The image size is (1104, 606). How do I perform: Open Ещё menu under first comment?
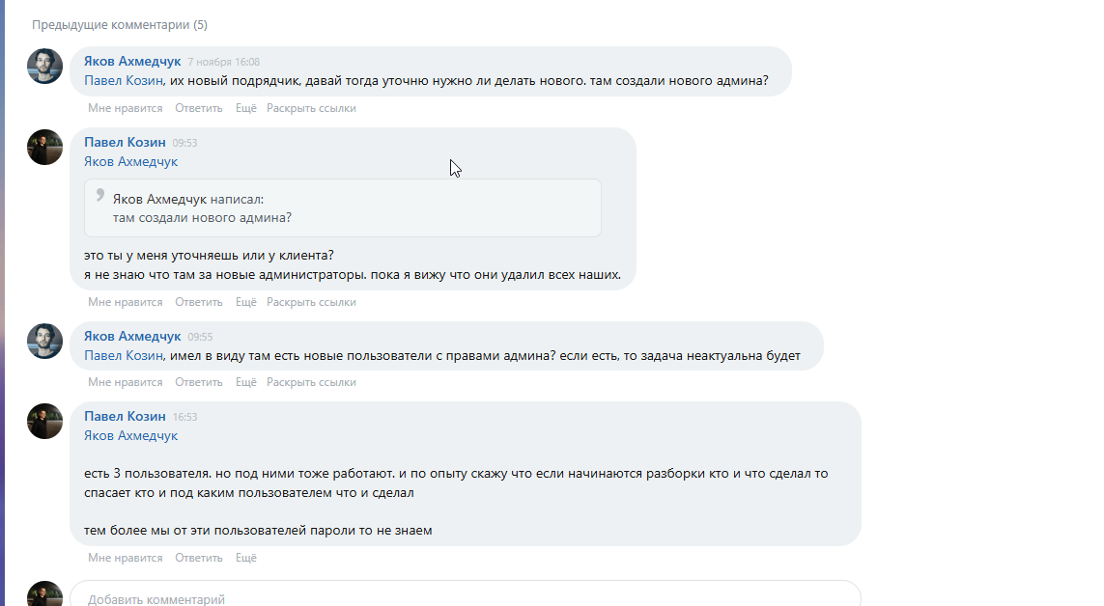[x=245, y=108]
